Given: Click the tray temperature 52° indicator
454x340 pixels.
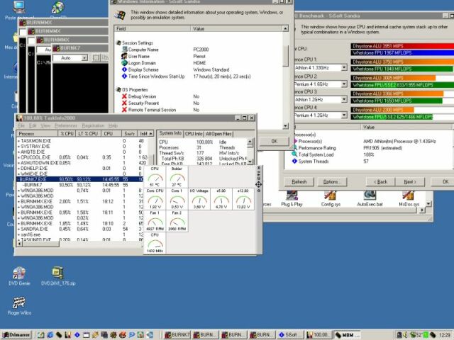Looking at the screenshot, I should (419, 335).
